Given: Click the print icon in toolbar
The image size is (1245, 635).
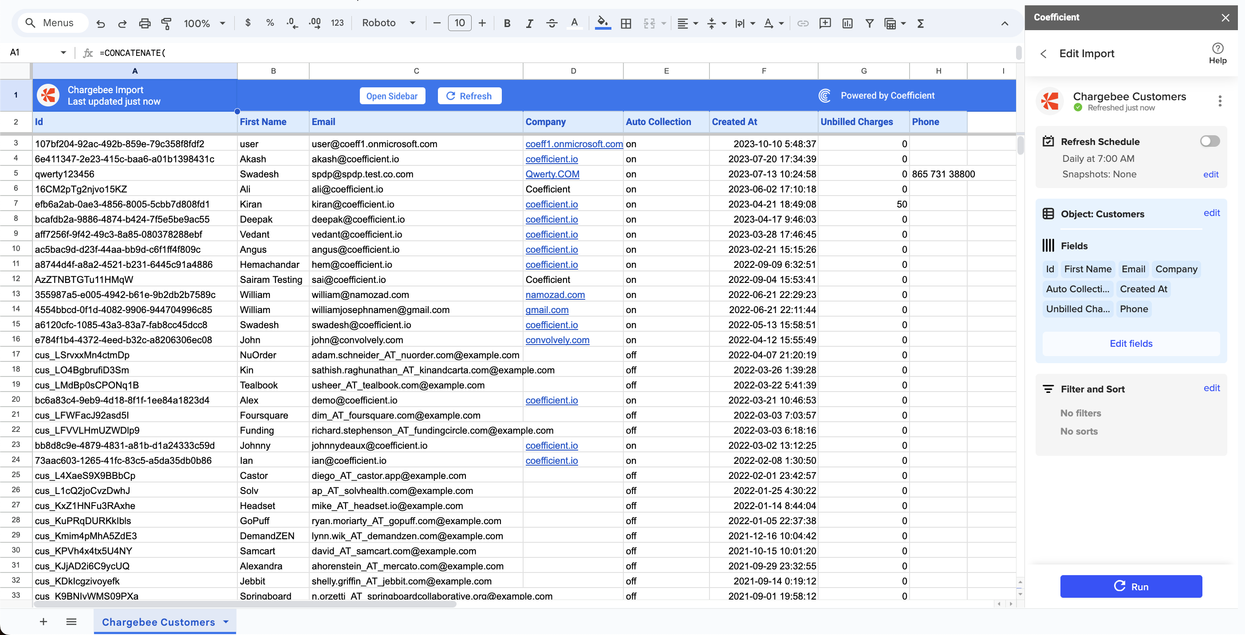Looking at the screenshot, I should pyautogui.click(x=145, y=23).
